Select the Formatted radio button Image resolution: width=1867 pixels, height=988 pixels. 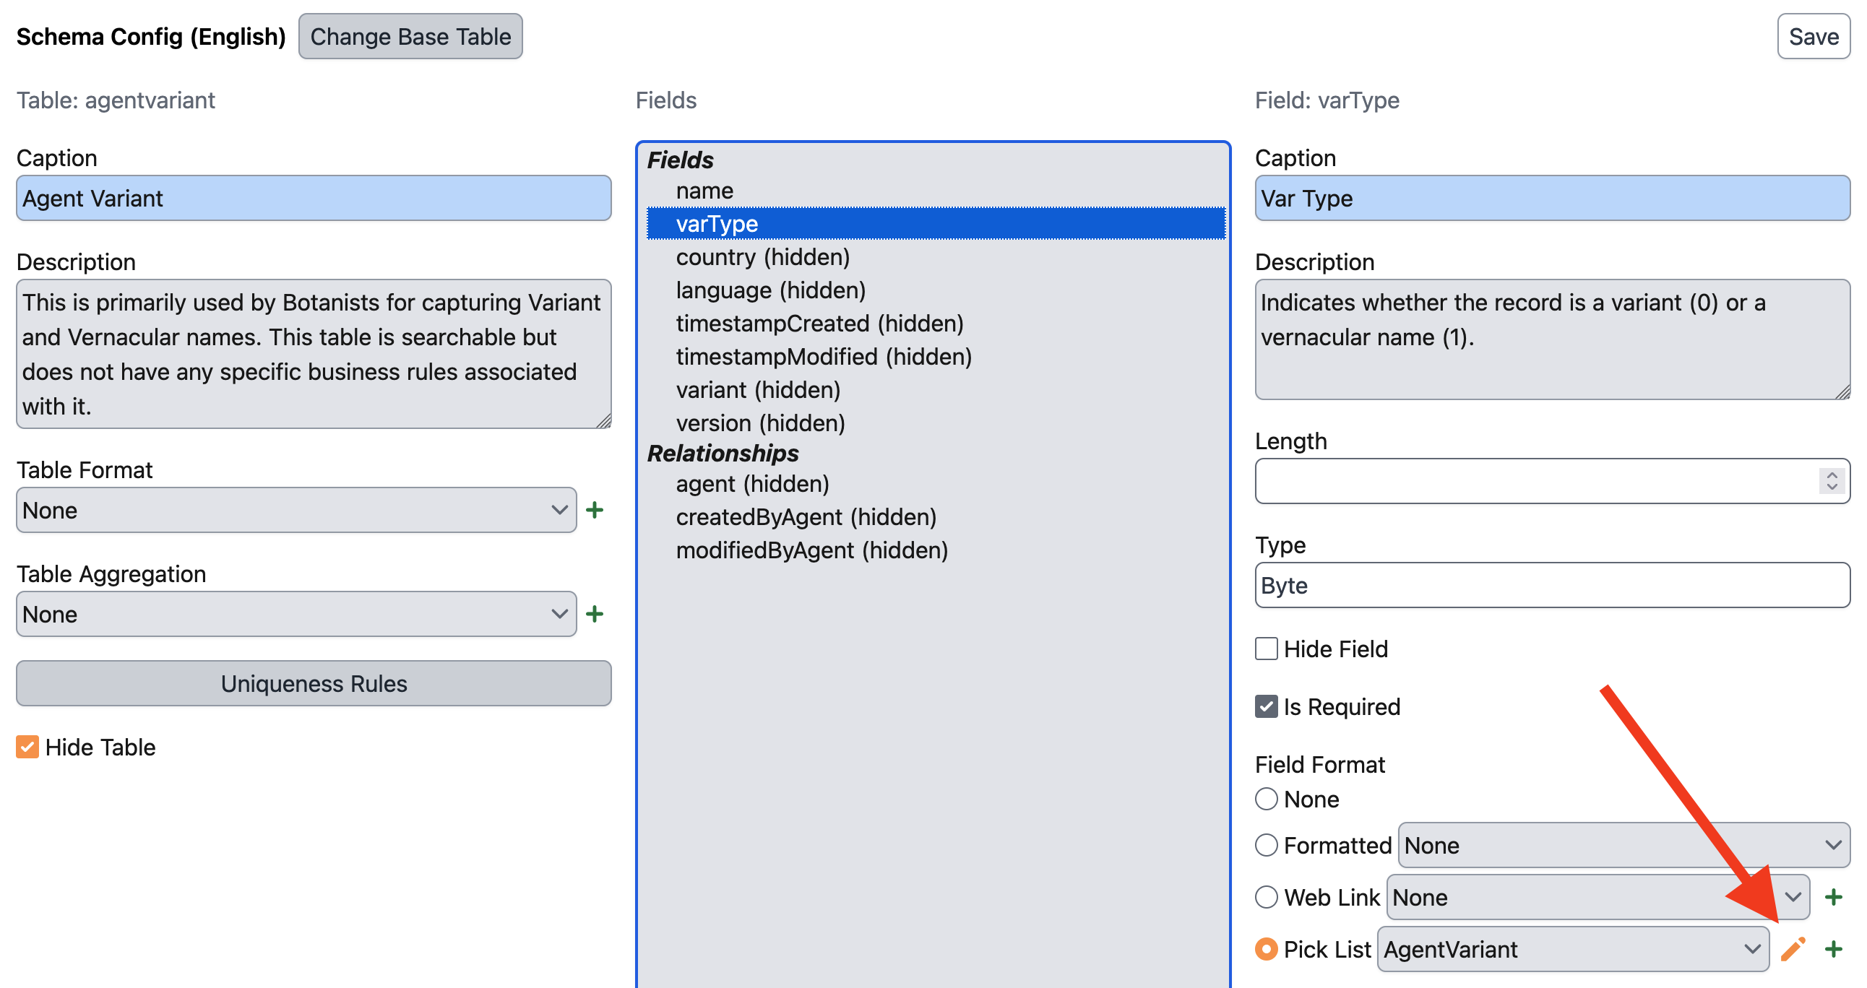(x=1266, y=844)
